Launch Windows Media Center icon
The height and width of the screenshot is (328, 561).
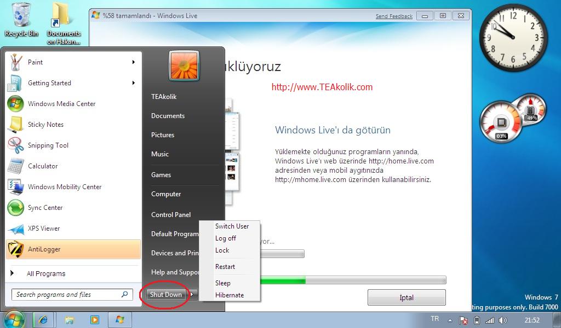pos(15,104)
